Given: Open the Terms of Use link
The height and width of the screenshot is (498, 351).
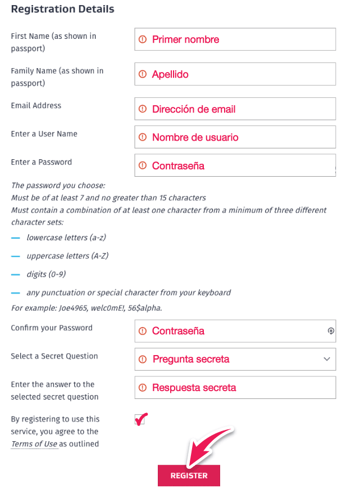Looking at the screenshot, I should click(34, 443).
